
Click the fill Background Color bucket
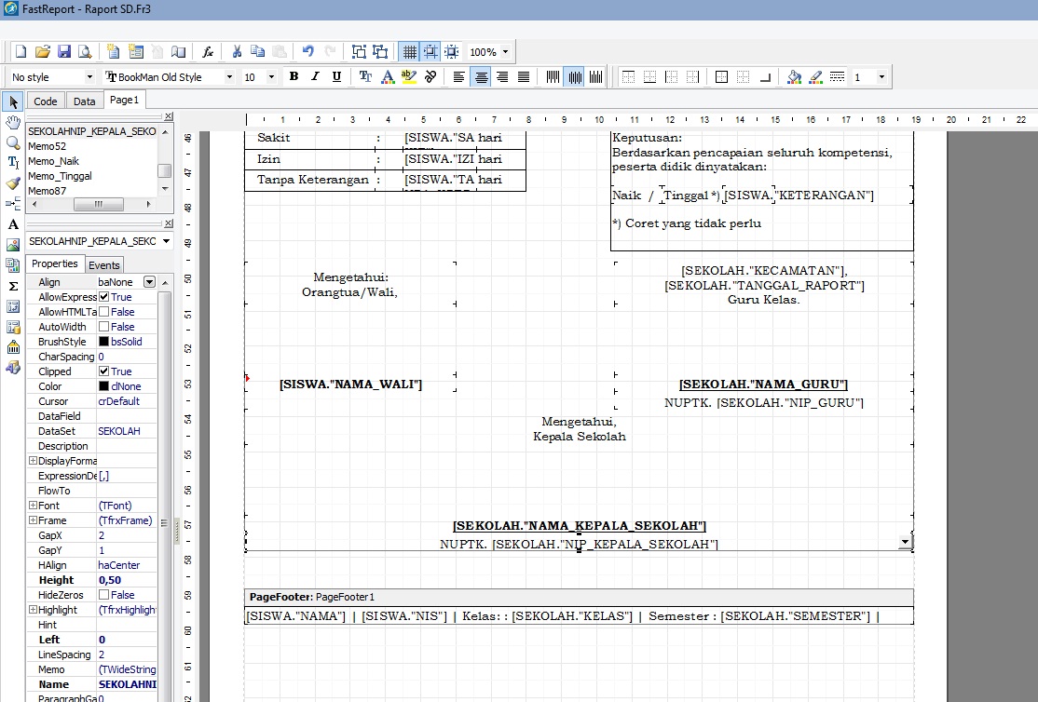(x=793, y=77)
